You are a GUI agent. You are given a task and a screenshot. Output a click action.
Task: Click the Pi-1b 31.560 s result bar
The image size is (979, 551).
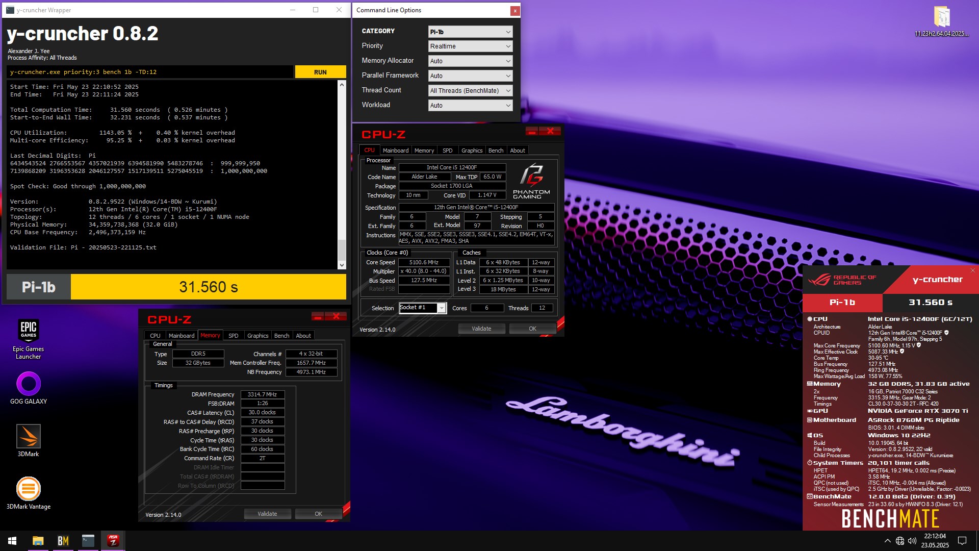tap(176, 287)
